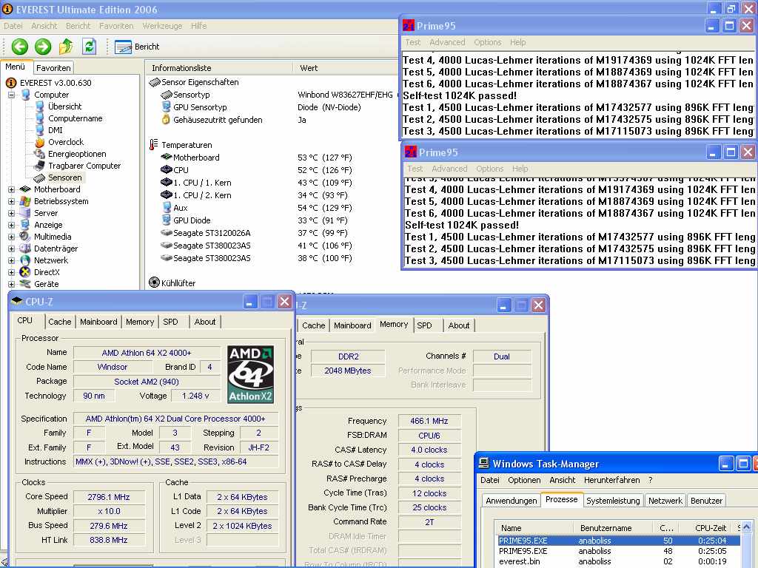
Task: Click the Windows Task-Manager title icon
Action: click(483, 464)
